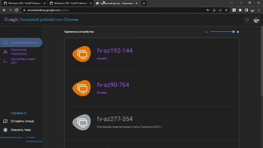Viewport: 263px width, 148px height.
Task: Bookmark this page with the star icon
Action: (226, 10)
